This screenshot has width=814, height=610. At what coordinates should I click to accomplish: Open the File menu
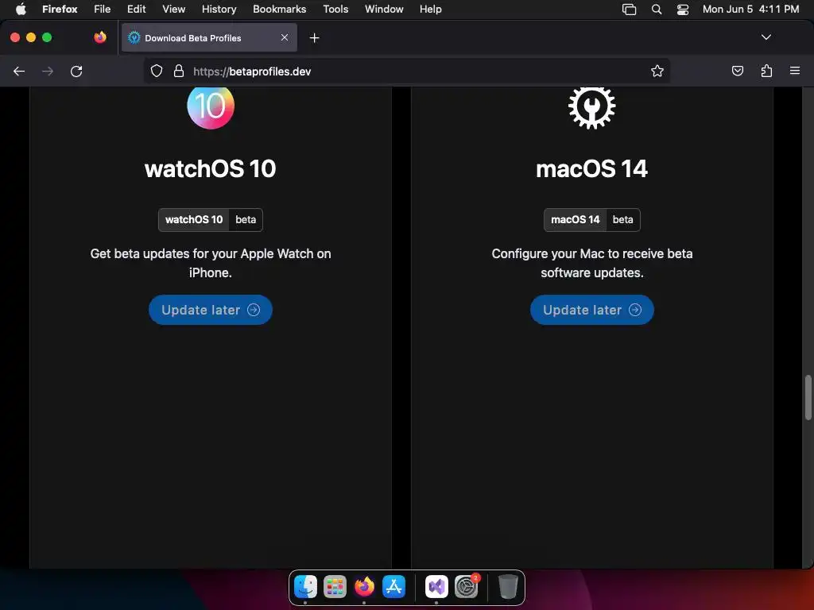103,9
